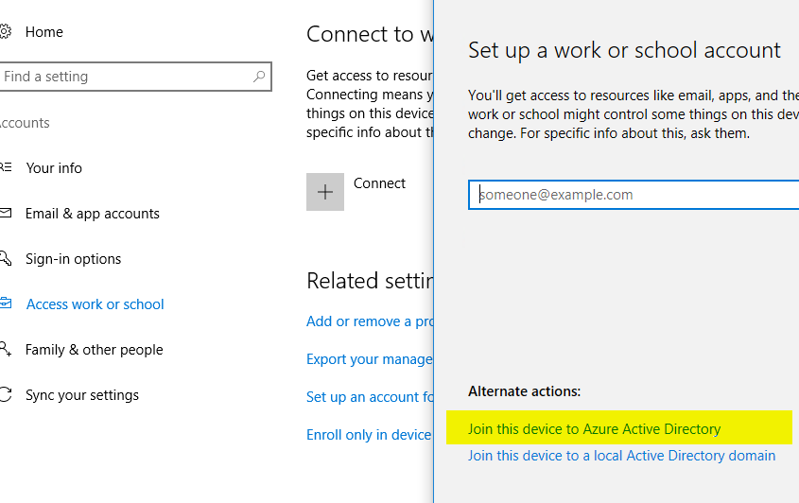The image size is (799, 503).
Task: Click the key icon for Sign-in options
Action: pyautogui.click(x=5, y=258)
